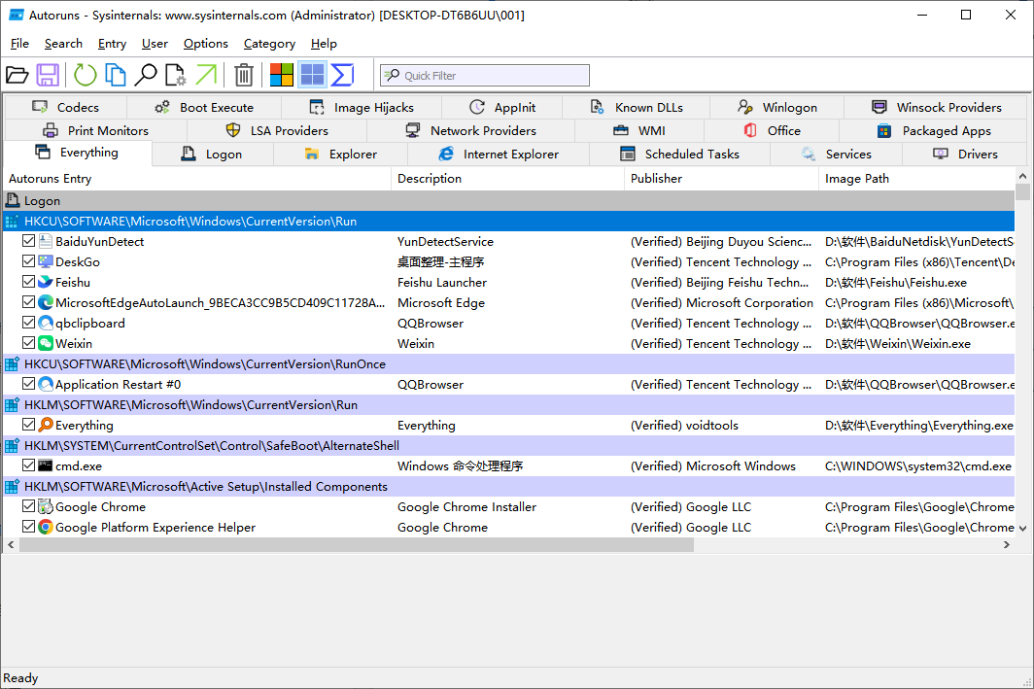
Task: Refresh the autoruns list via green arrow
Action: pos(86,75)
